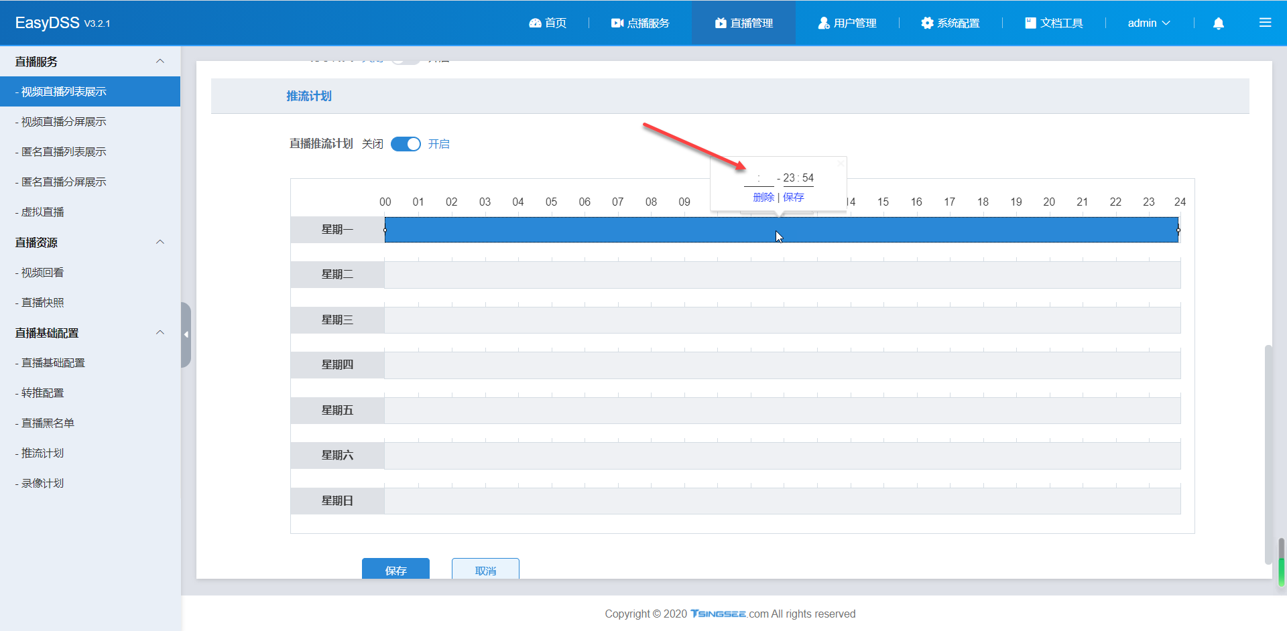The width and height of the screenshot is (1287, 631).
Task: Click the 开启 label beside switch
Action: tap(439, 144)
